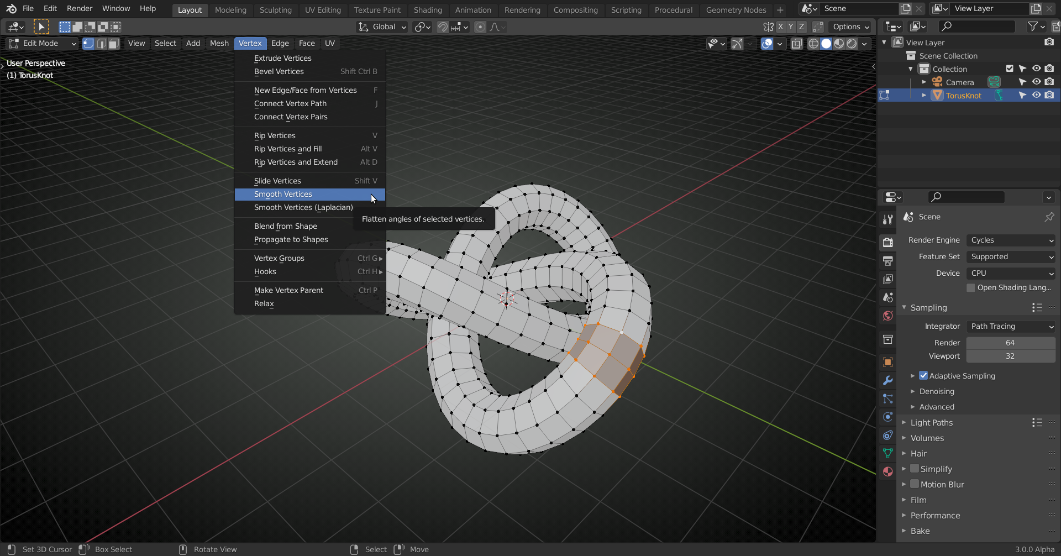The image size is (1061, 556).
Task: Open the Edit Mode selector dropdown
Action: (42, 44)
